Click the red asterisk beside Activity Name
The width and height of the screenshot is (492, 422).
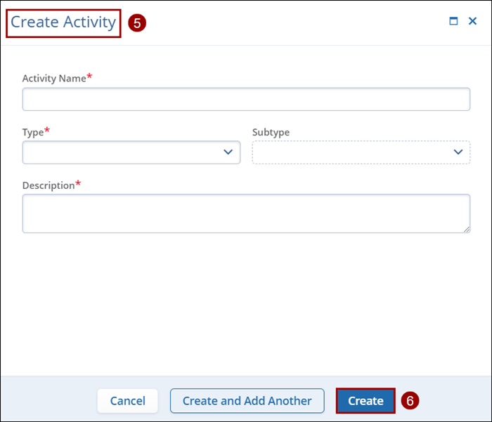point(89,77)
